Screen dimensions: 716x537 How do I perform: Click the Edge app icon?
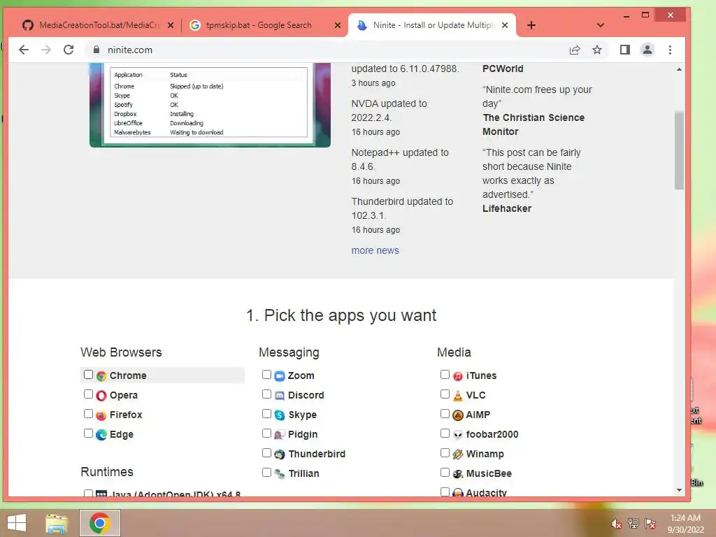pyautogui.click(x=101, y=435)
